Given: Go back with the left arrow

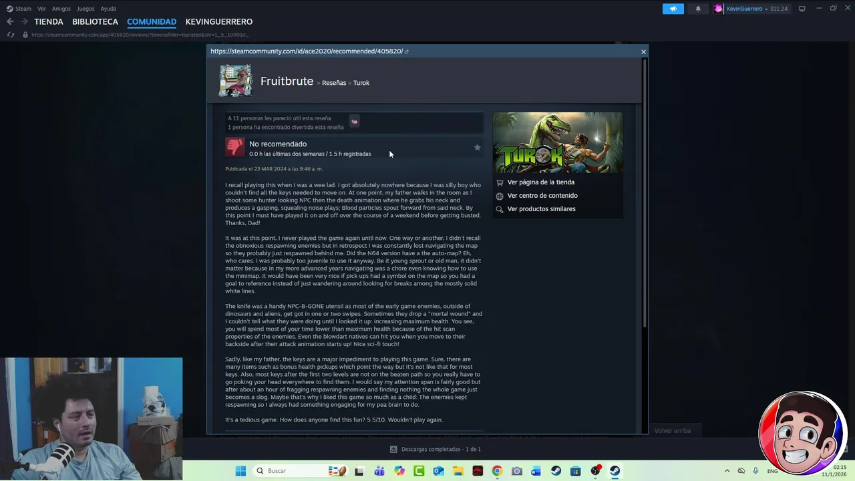Looking at the screenshot, I should point(10,21).
